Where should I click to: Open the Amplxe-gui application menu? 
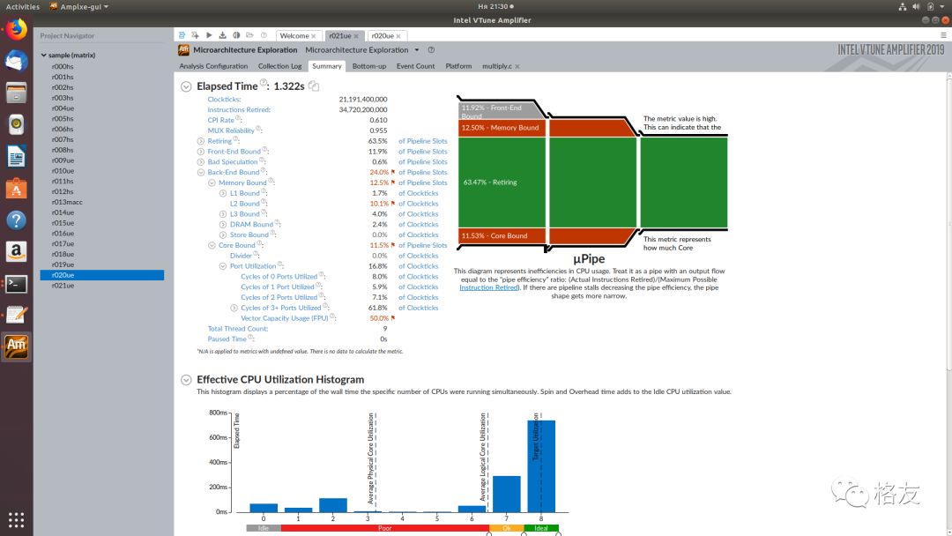79,7
